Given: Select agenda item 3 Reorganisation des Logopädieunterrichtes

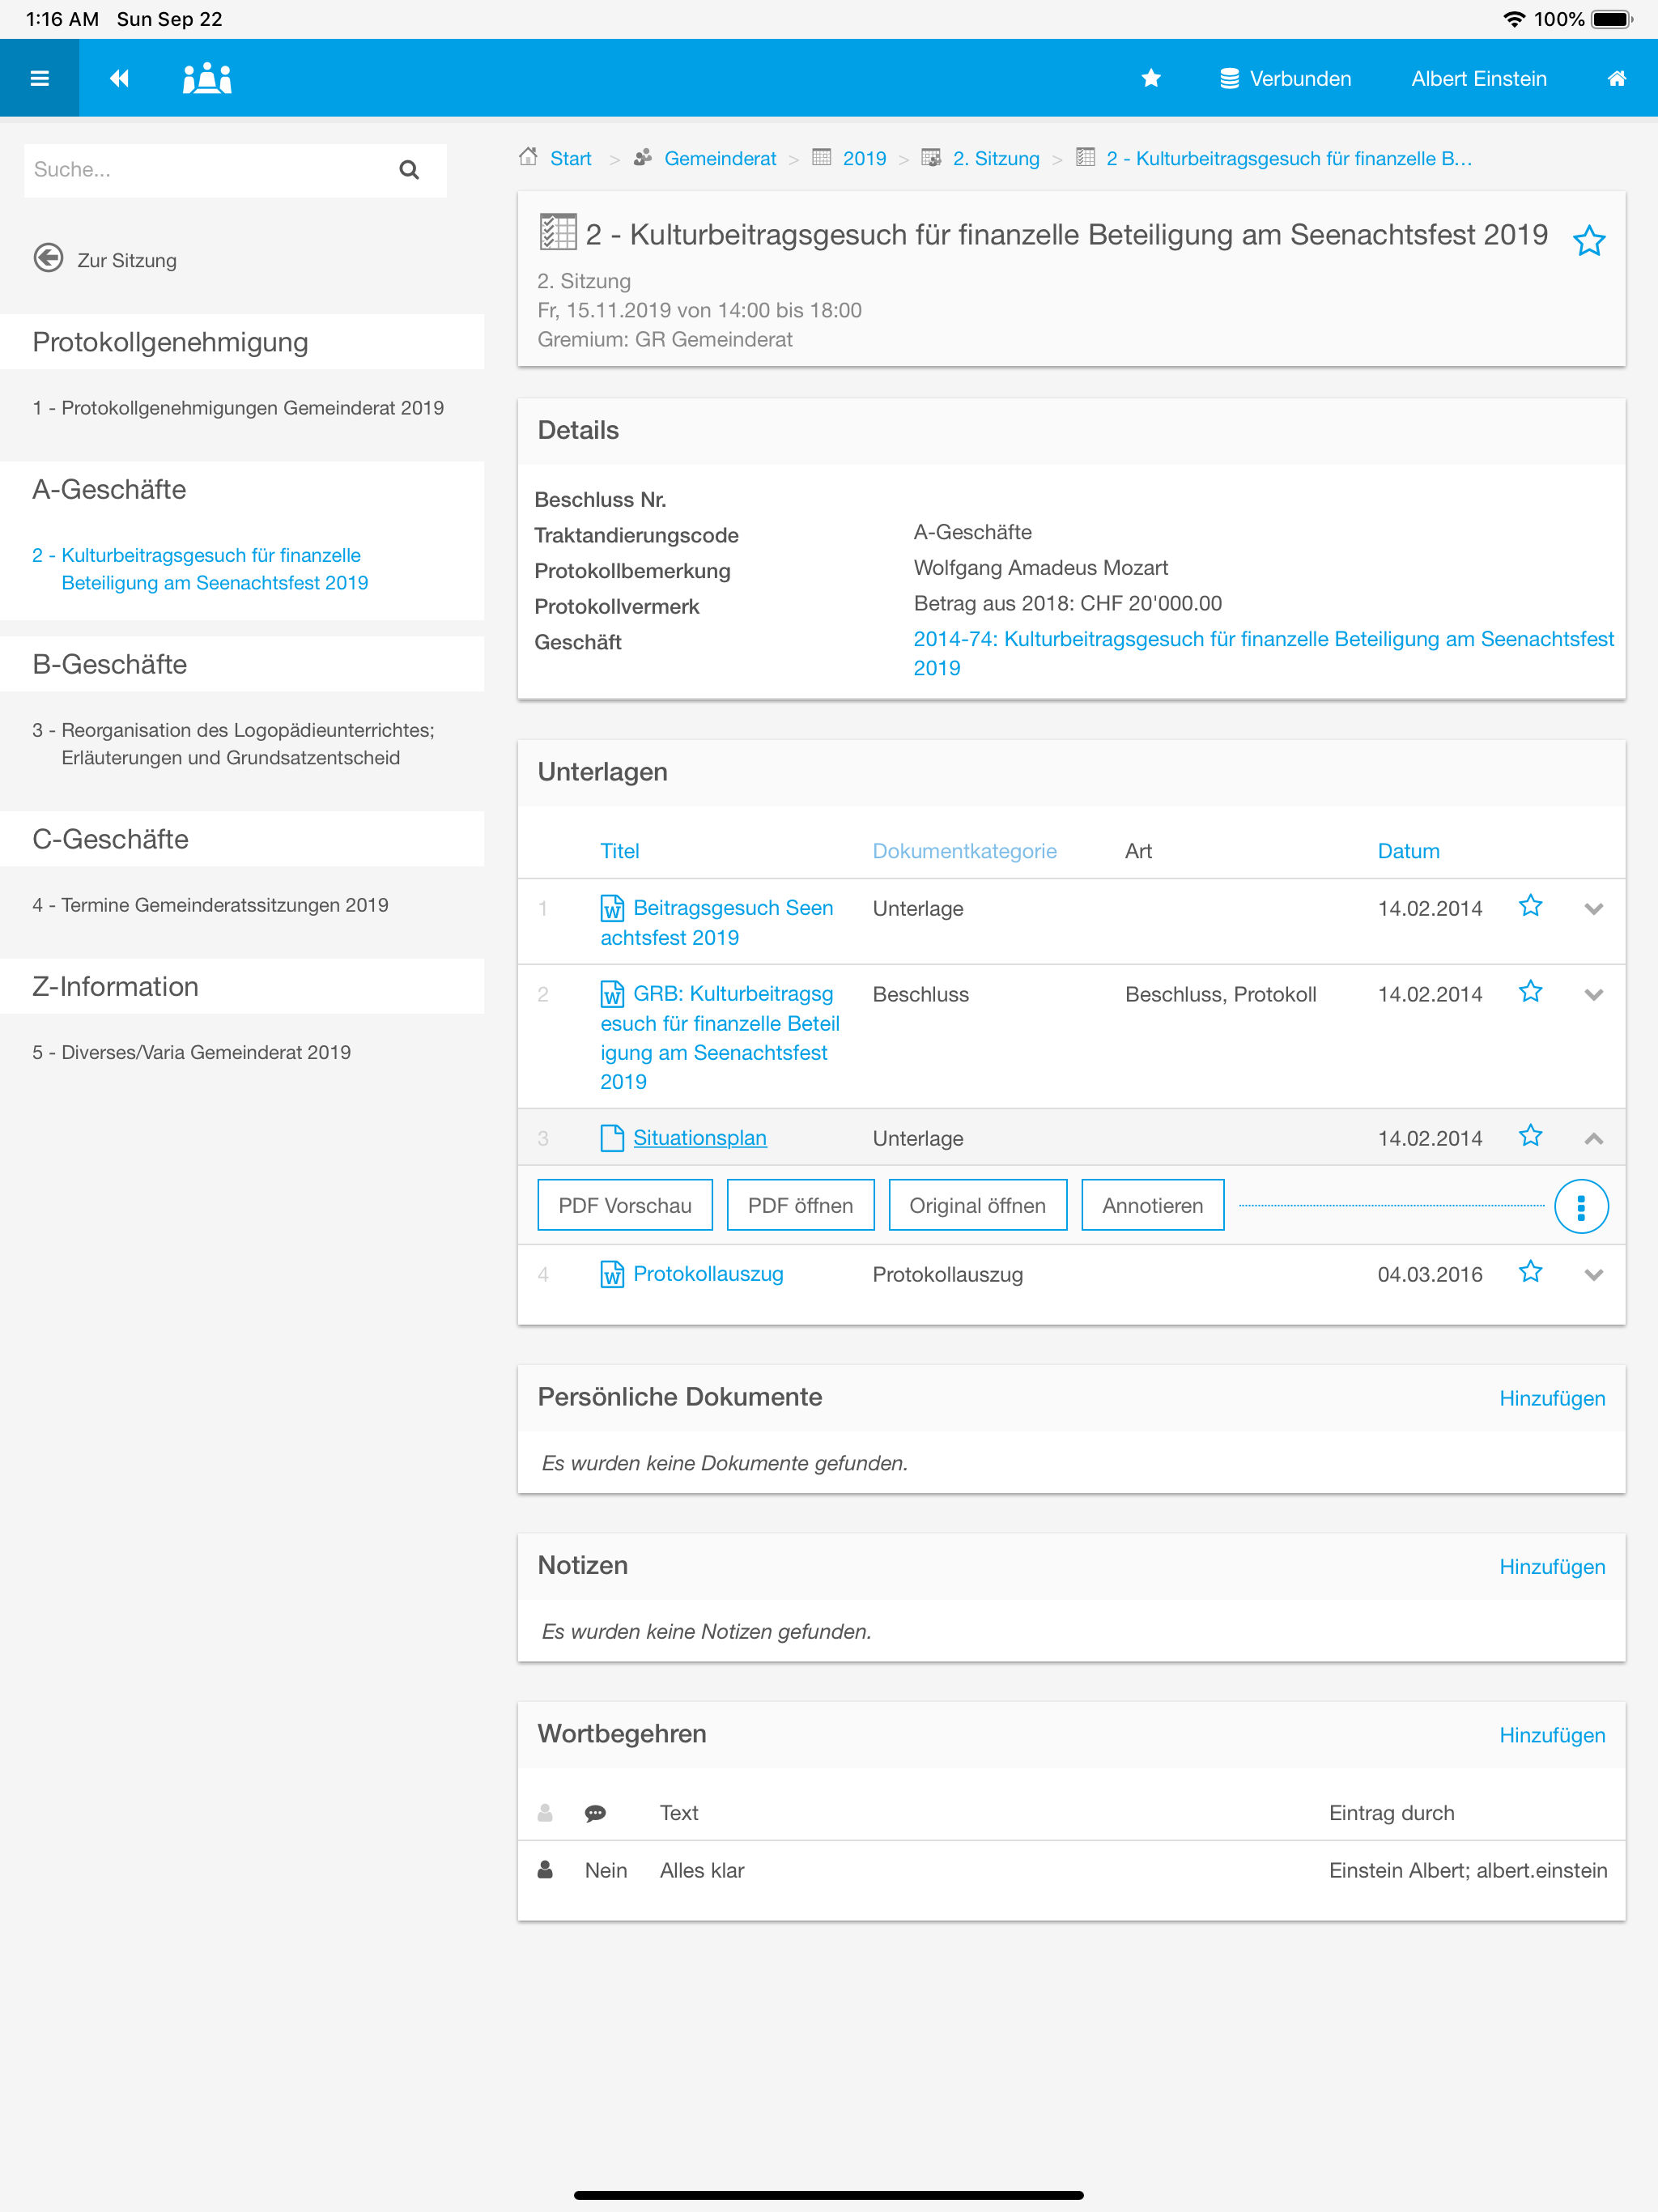Looking at the screenshot, I should pos(233,743).
